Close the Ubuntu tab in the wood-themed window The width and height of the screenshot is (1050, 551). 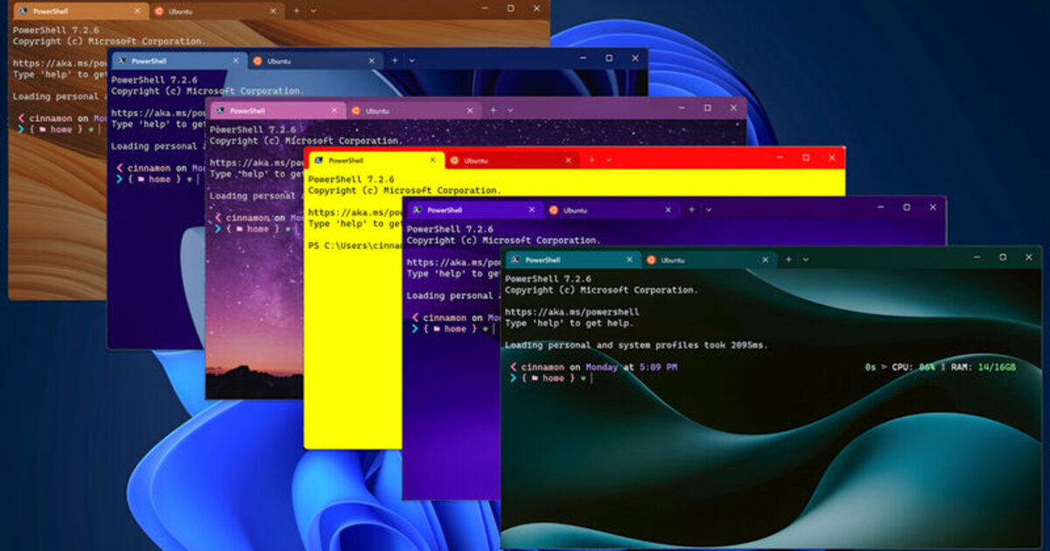pos(272,11)
